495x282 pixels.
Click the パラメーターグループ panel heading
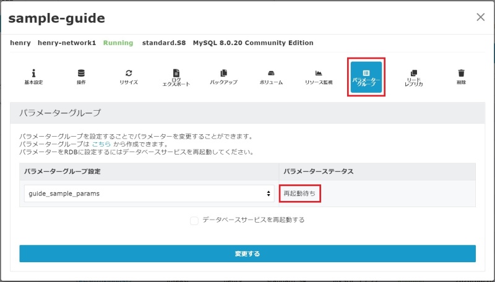point(60,114)
